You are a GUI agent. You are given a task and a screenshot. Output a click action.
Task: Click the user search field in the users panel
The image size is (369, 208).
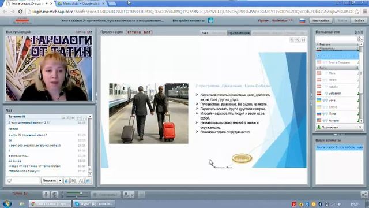pyautogui.click(x=336, y=39)
